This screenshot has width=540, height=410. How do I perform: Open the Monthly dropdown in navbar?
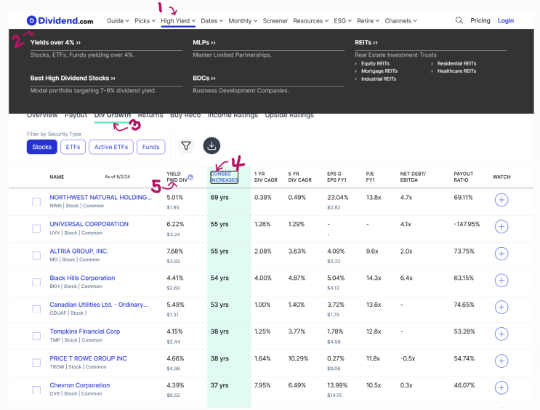tap(242, 21)
